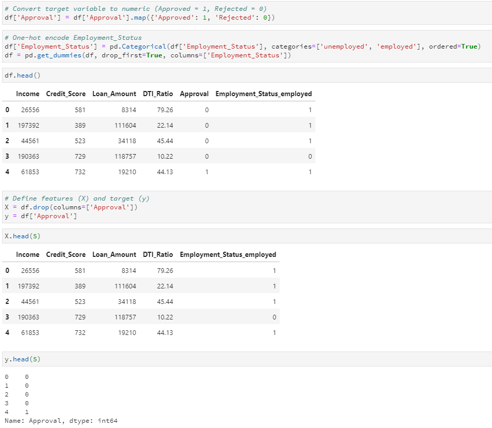This screenshot has height=428, width=492.
Task: Select Income column header in df.head() table
Action: click(x=27, y=94)
